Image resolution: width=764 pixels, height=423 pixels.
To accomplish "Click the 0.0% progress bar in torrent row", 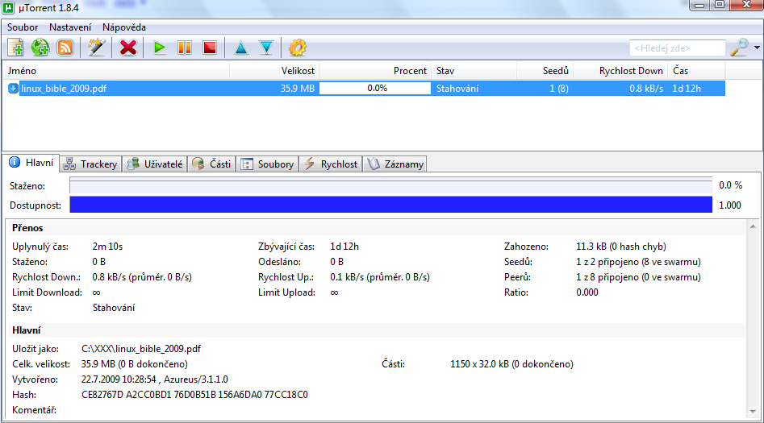I will pyautogui.click(x=374, y=89).
